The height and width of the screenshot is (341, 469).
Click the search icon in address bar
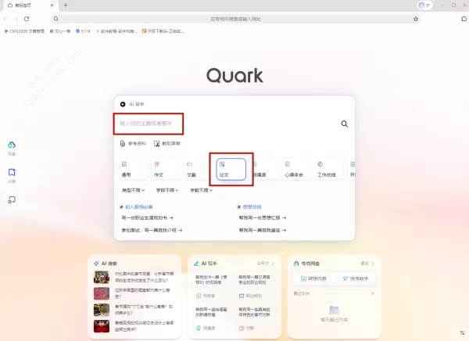pos(56,19)
